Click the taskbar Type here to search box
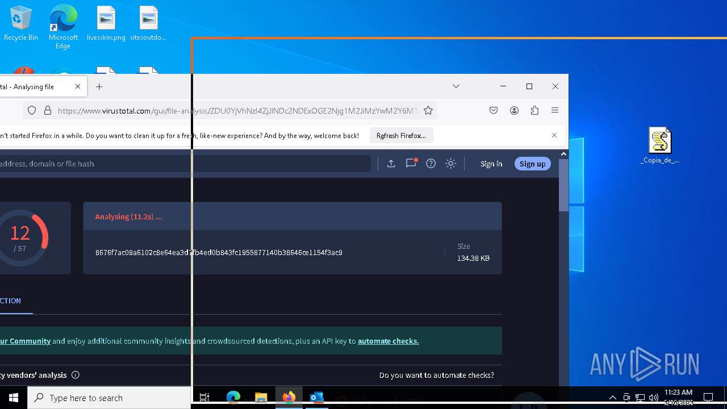 (109, 398)
